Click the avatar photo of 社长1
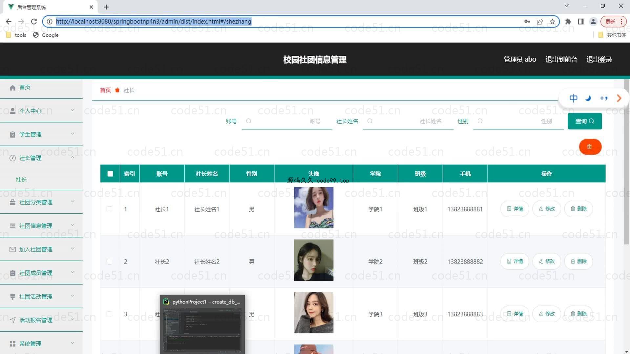 (x=314, y=207)
